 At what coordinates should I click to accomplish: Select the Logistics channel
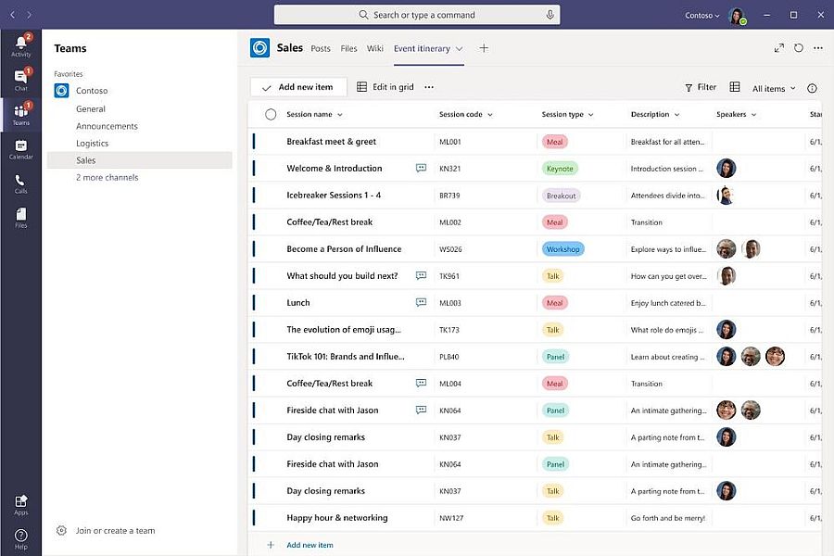click(92, 143)
